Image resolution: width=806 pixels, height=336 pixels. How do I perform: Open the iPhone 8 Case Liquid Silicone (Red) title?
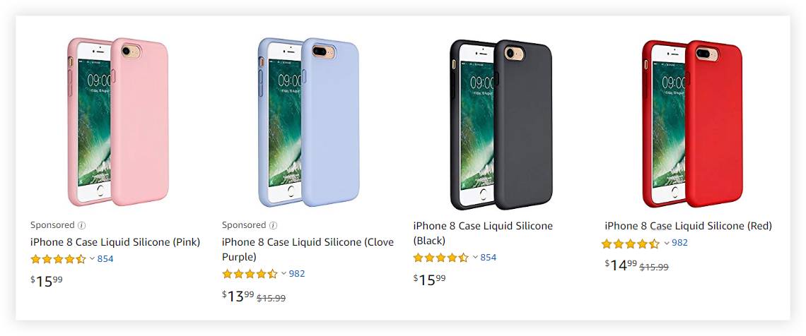(x=688, y=226)
